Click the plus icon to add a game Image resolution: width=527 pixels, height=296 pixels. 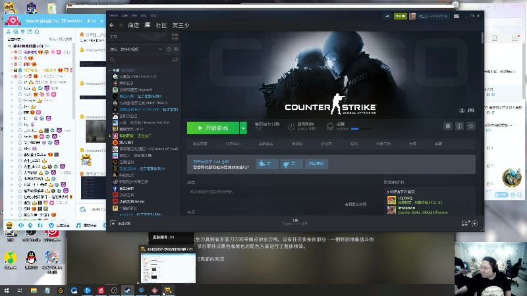coord(113,224)
